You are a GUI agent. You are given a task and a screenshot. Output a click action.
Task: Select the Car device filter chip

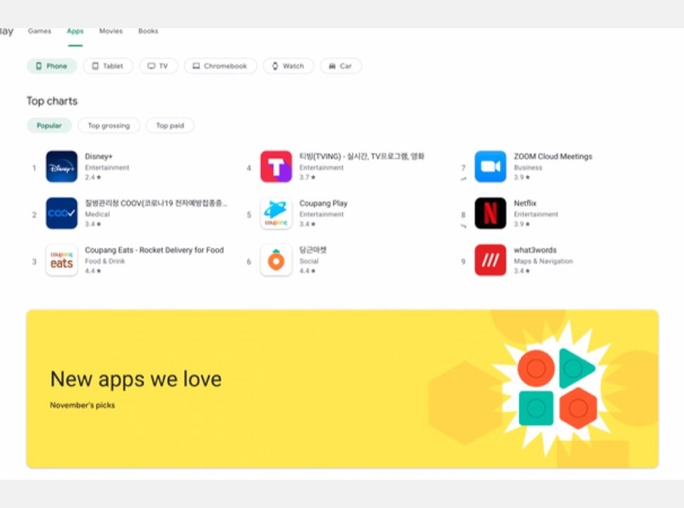pyautogui.click(x=341, y=66)
